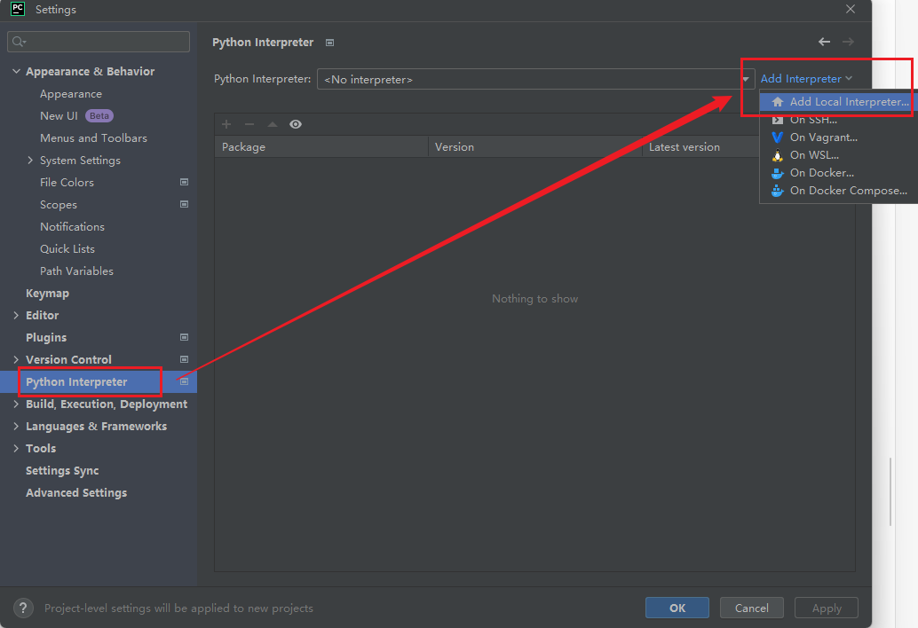Expand the Version Control section
This screenshot has height=628, width=918.
tap(16, 359)
